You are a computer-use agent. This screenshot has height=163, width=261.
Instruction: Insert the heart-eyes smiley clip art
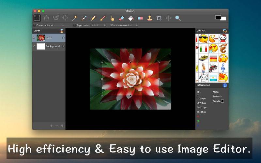(213, 48)
